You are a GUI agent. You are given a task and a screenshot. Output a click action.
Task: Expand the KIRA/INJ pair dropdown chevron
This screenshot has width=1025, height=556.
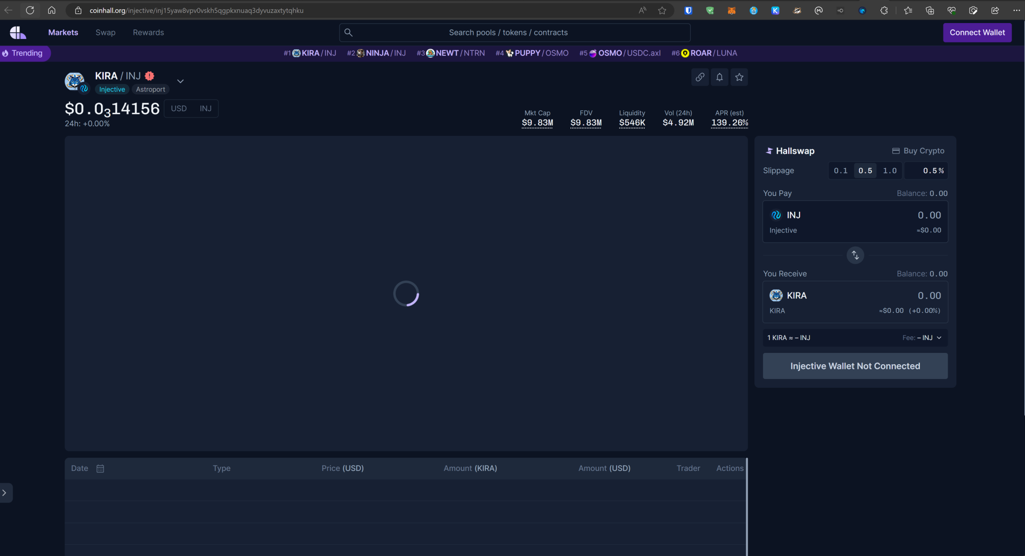[x=180, y=81]
